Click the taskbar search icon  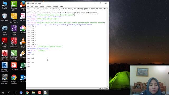[x=9, y=93]
